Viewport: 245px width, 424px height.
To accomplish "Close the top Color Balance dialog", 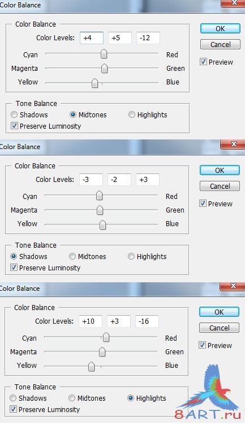I will coord(233,3).
